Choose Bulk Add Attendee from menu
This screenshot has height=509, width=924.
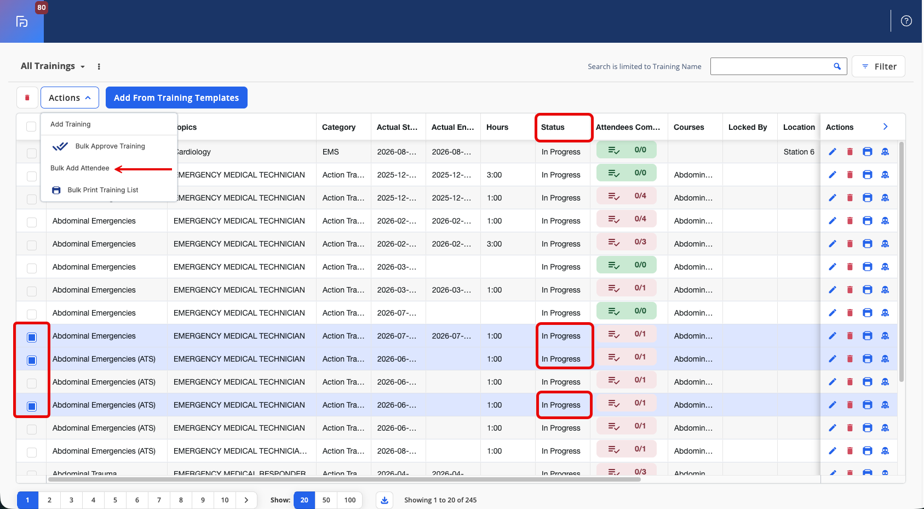point(80,168)
